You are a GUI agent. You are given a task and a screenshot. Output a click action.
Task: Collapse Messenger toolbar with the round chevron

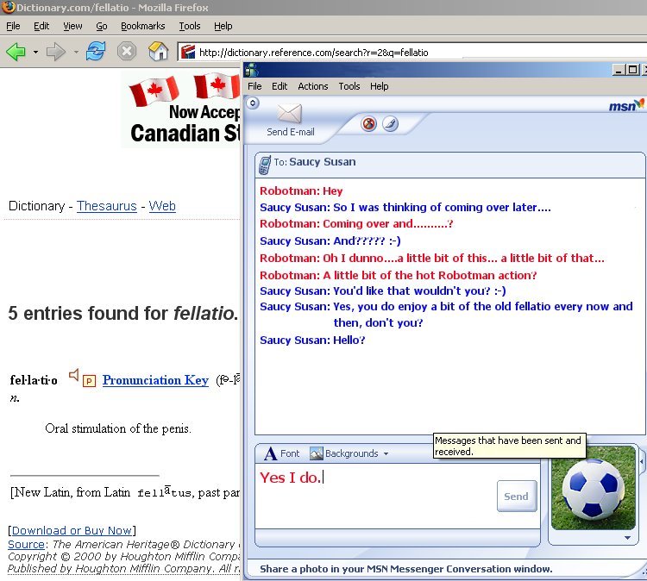[x=252, y=103]
